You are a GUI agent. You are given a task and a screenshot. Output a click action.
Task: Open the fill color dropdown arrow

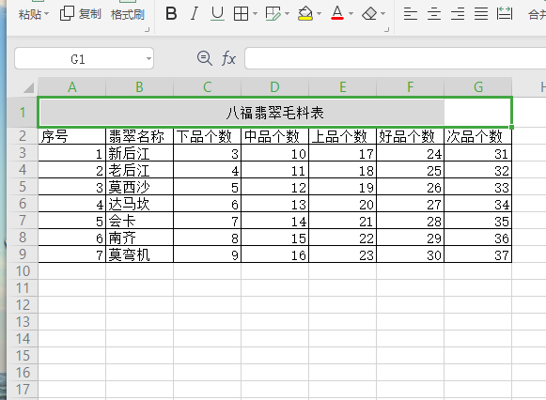click(x=319, y=14)
